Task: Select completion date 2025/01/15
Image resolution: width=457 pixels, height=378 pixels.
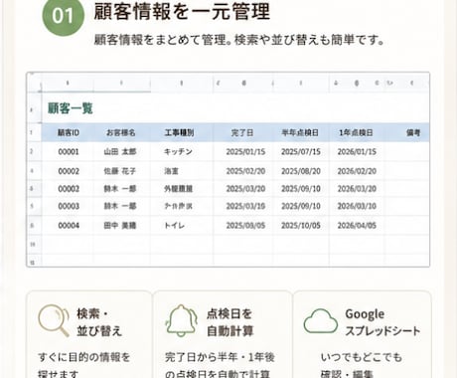Action: tap(245, 152)
